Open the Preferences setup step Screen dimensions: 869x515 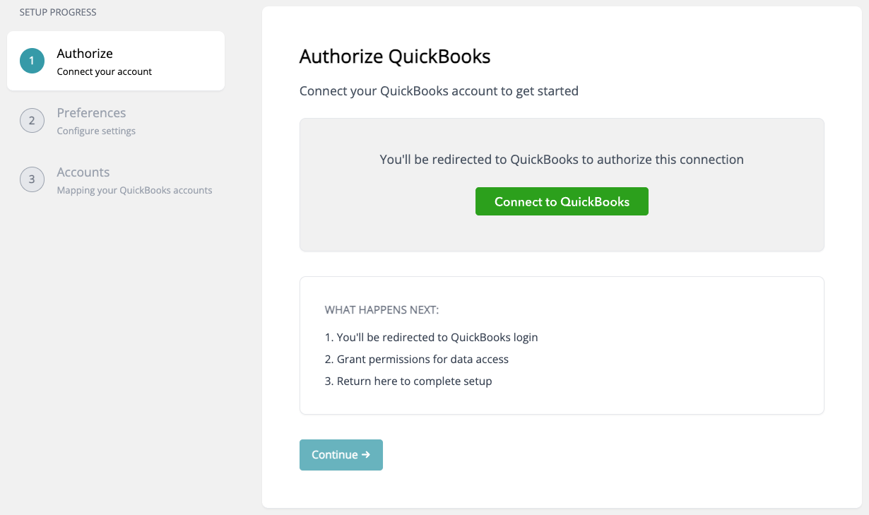coord(116,120)
